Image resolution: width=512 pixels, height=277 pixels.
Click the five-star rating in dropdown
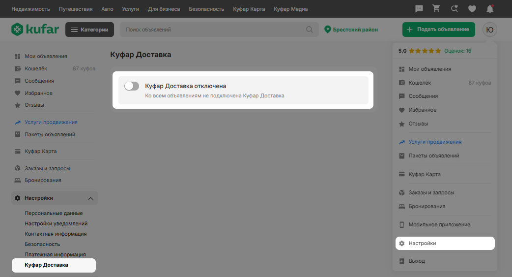(425, 51)
